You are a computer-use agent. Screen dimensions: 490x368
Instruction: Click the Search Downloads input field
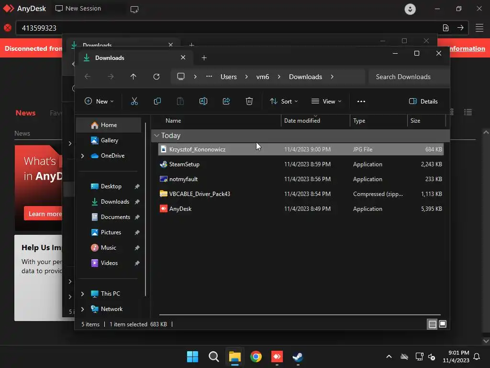[x=409, y=77]
